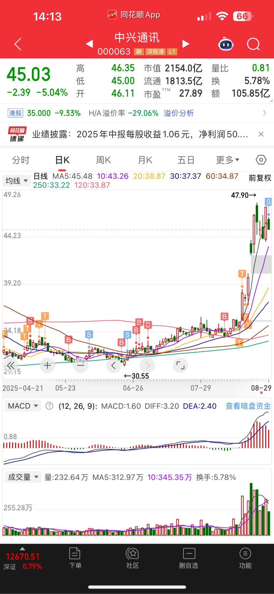Zoom in chart with plus button
This screenshot has width=274, height=594.
(47, 365)
